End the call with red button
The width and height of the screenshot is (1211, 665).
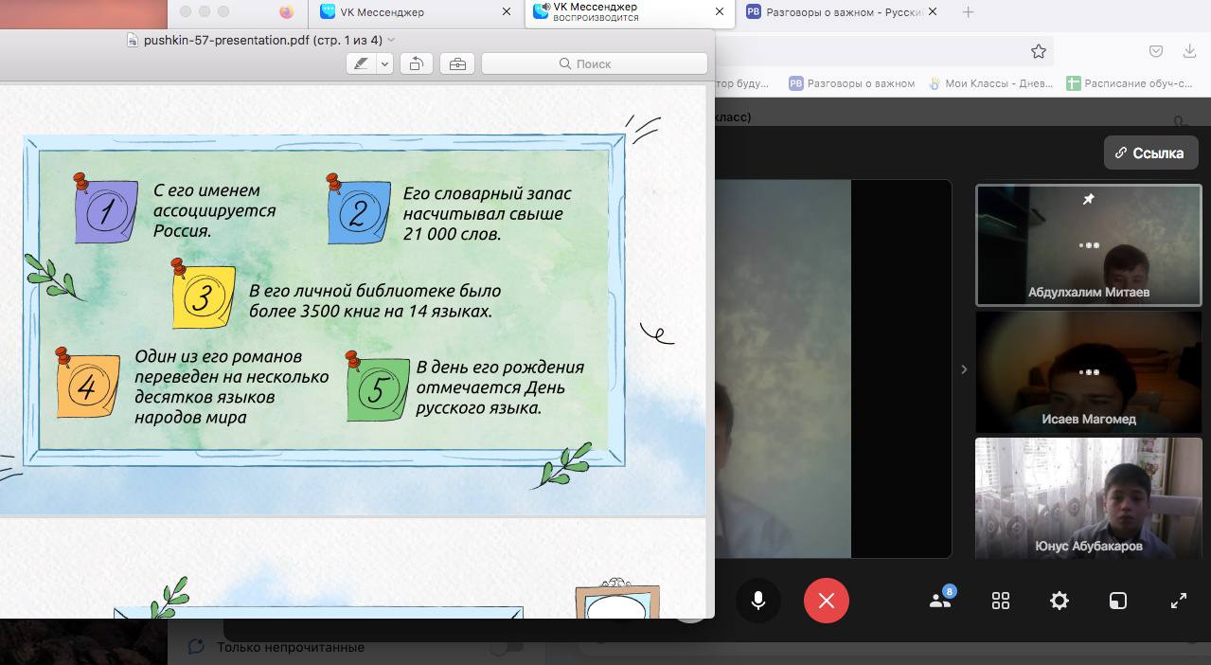point(826,601)
